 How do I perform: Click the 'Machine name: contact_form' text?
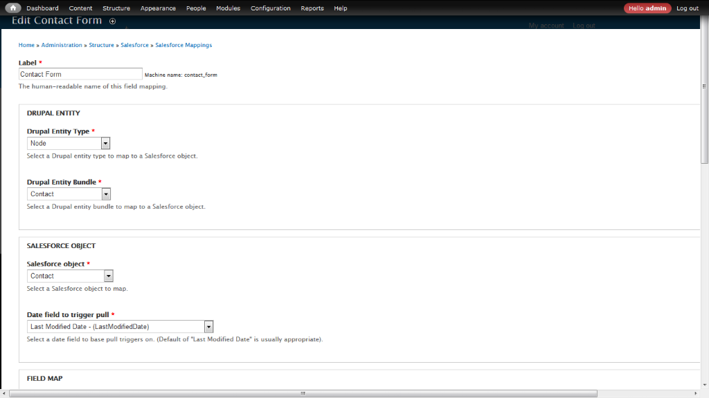coord(181,75)
